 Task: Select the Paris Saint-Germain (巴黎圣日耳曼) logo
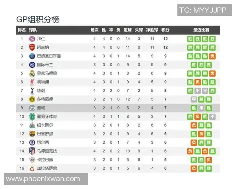32,56
